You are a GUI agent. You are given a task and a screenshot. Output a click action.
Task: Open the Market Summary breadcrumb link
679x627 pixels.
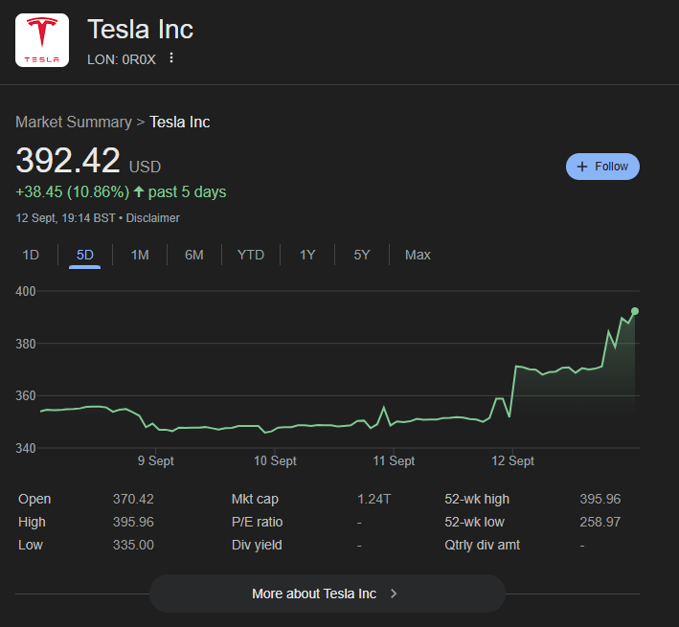tap(74, 122)
